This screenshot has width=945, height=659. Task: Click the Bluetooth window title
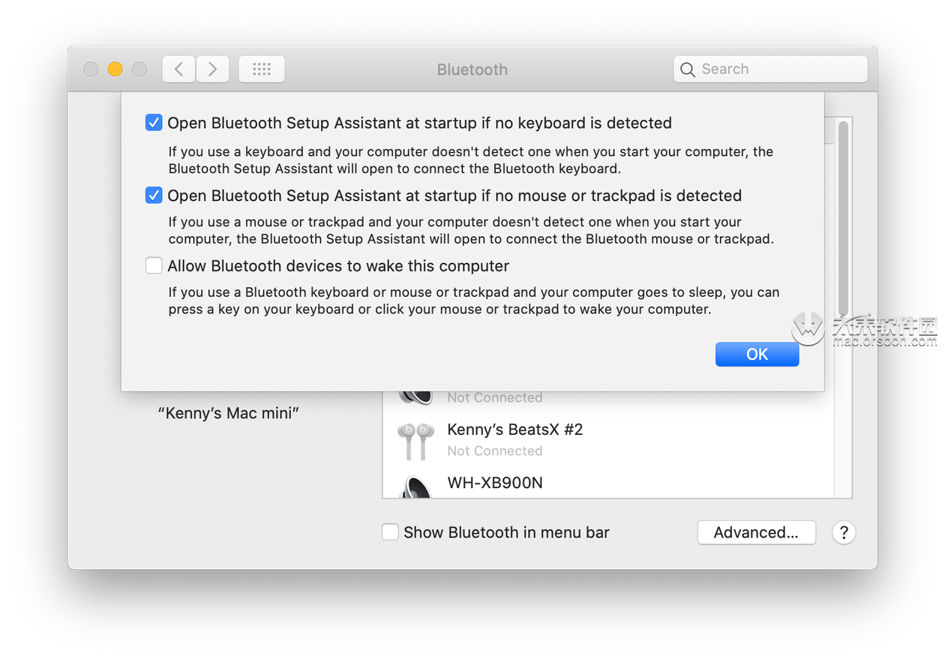[472, 70]
